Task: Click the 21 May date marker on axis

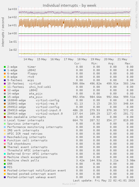Action: point(122,59)
